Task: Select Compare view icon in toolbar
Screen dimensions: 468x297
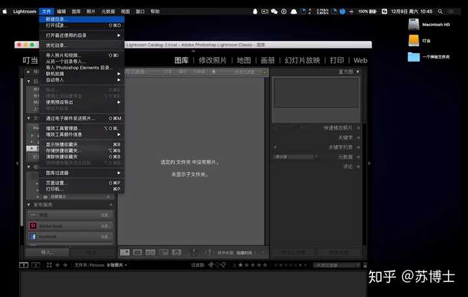Action: click(x=150, y=253)
